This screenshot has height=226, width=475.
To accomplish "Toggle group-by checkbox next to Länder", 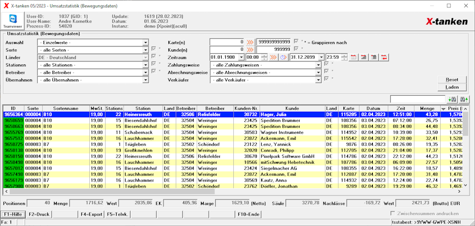I will click(154, 56).
